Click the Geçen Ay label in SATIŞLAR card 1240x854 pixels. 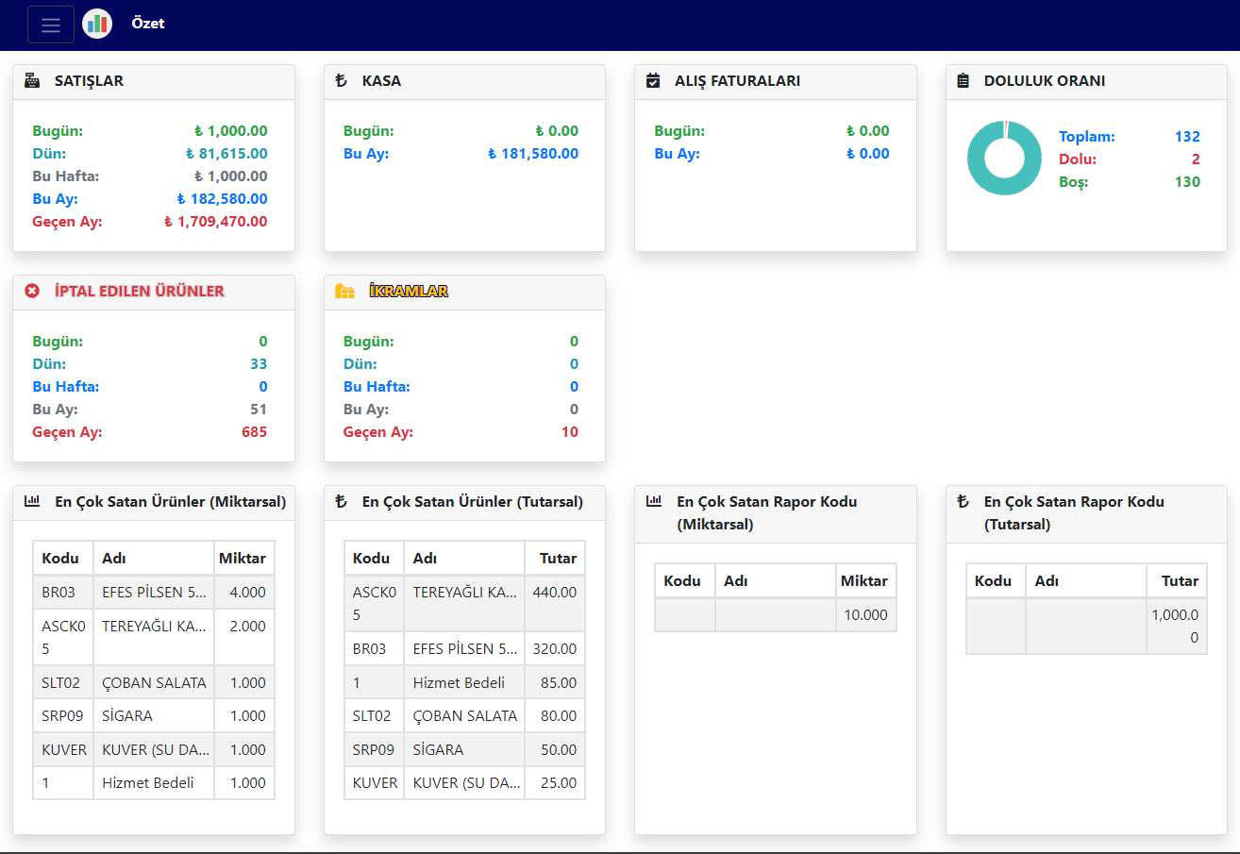tap(67, 222)
